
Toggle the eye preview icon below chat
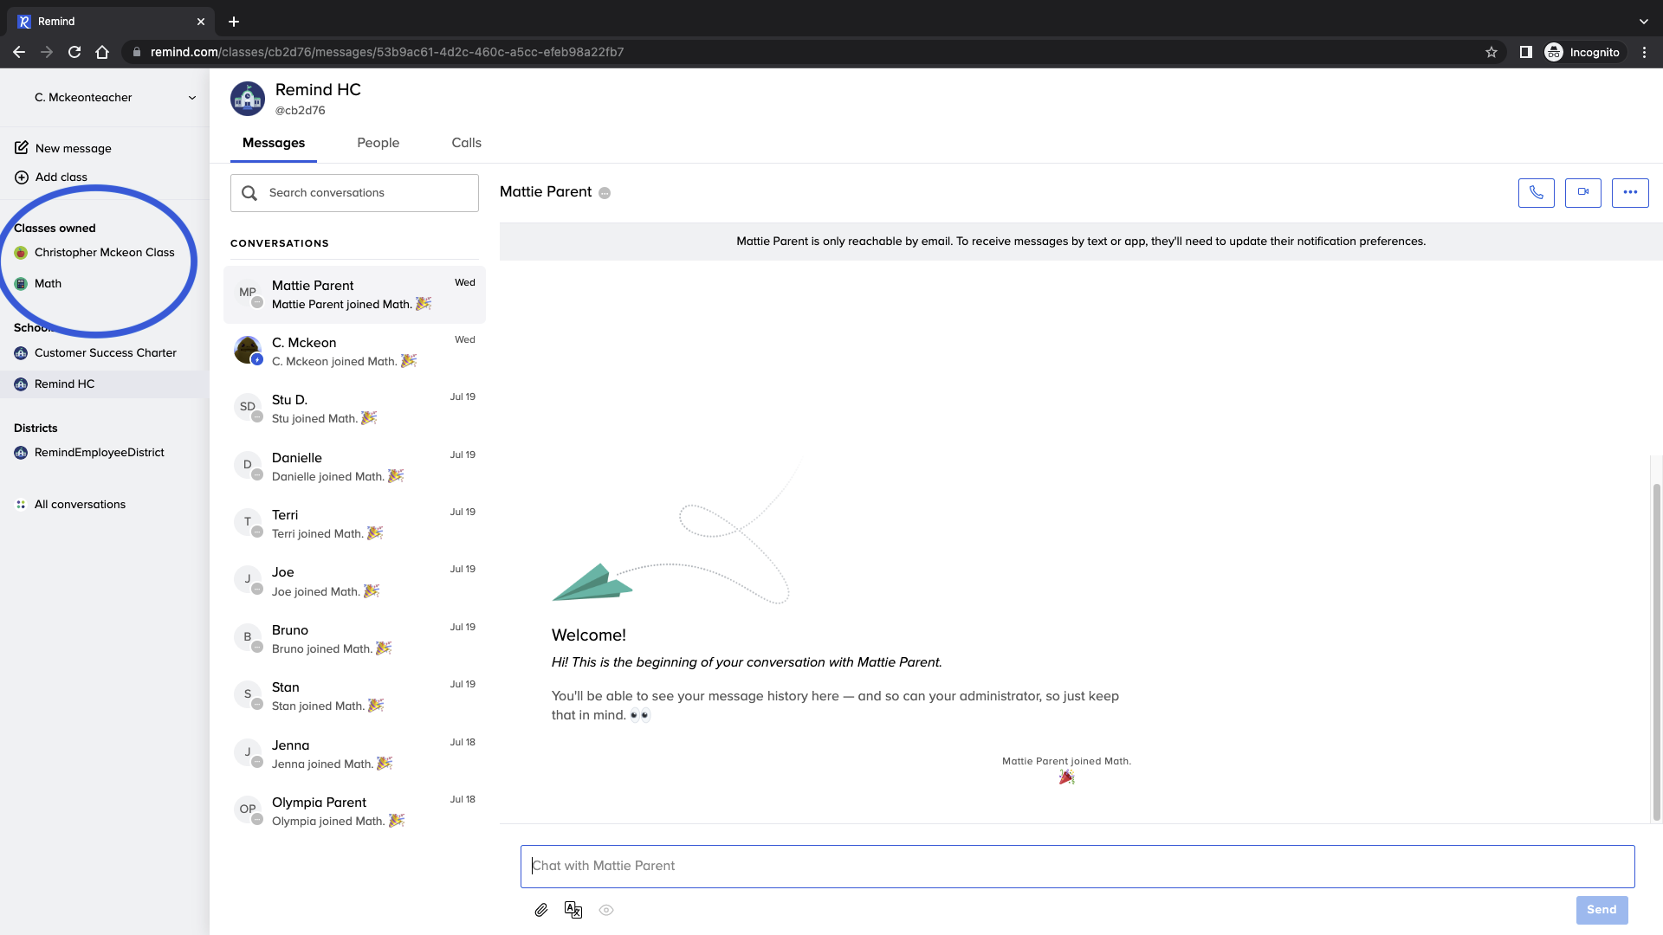coord(606,910)
